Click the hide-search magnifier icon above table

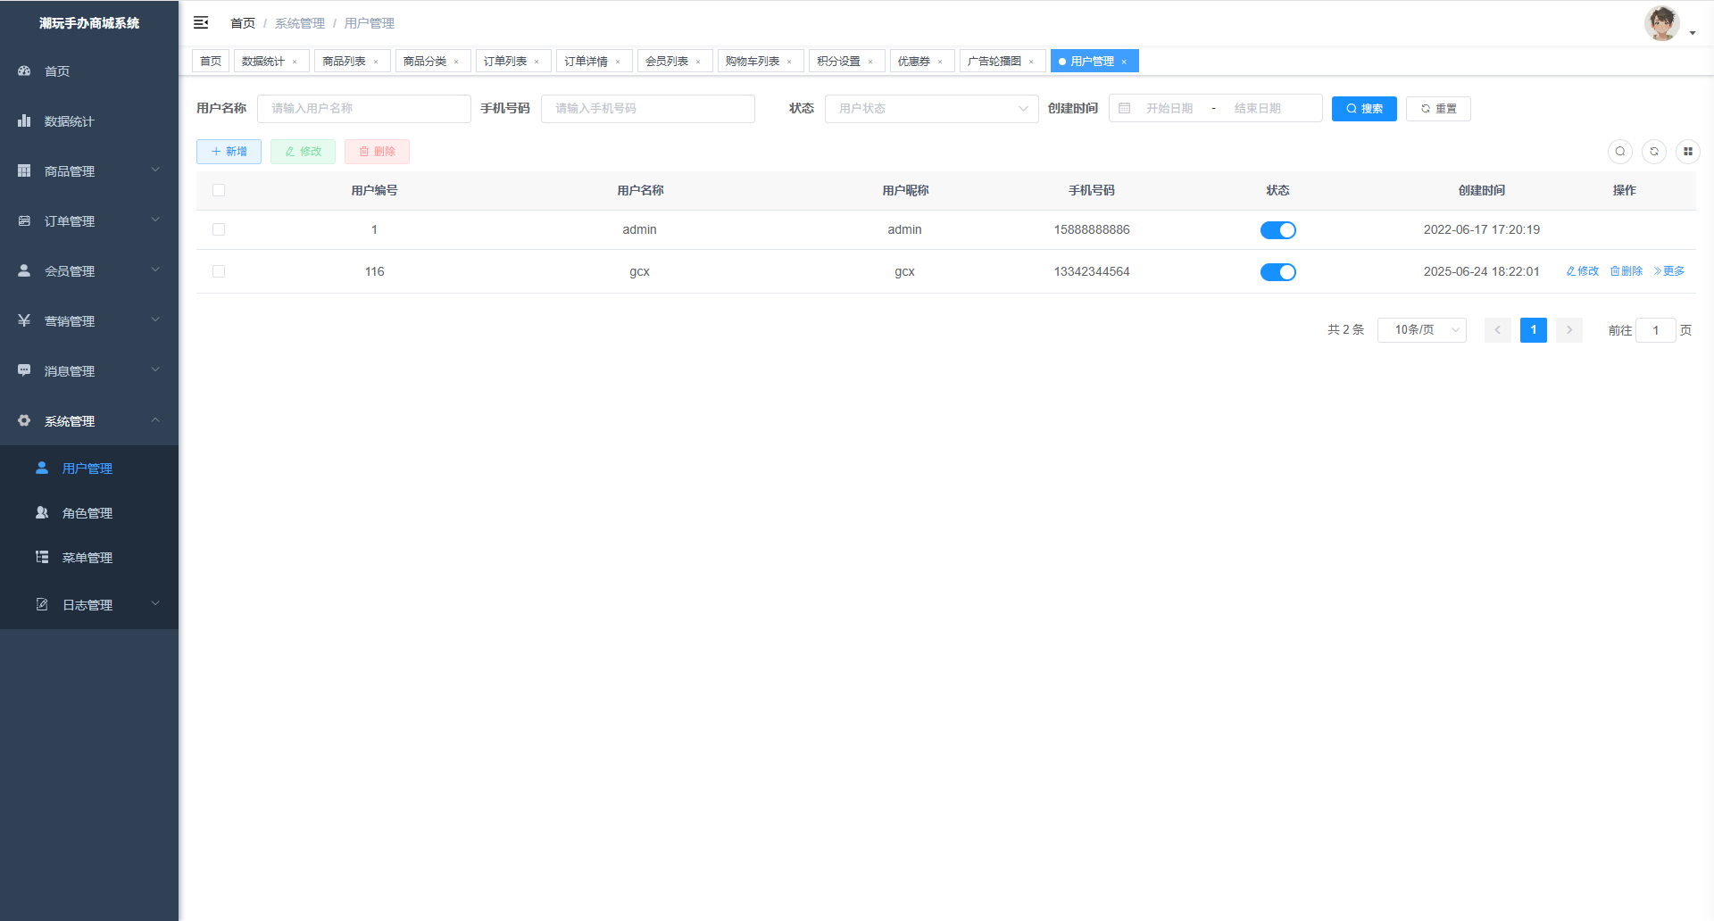(x=1619, y=152)
